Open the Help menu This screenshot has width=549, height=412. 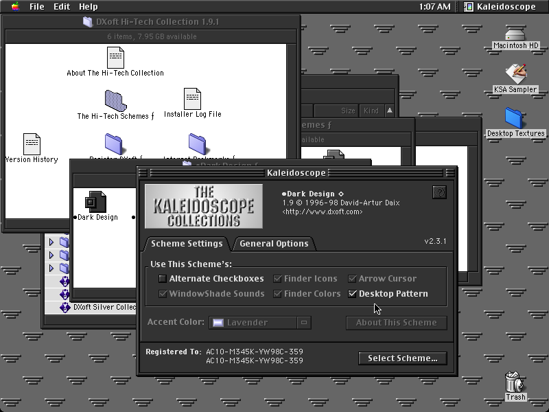click(x=89, y=7)
